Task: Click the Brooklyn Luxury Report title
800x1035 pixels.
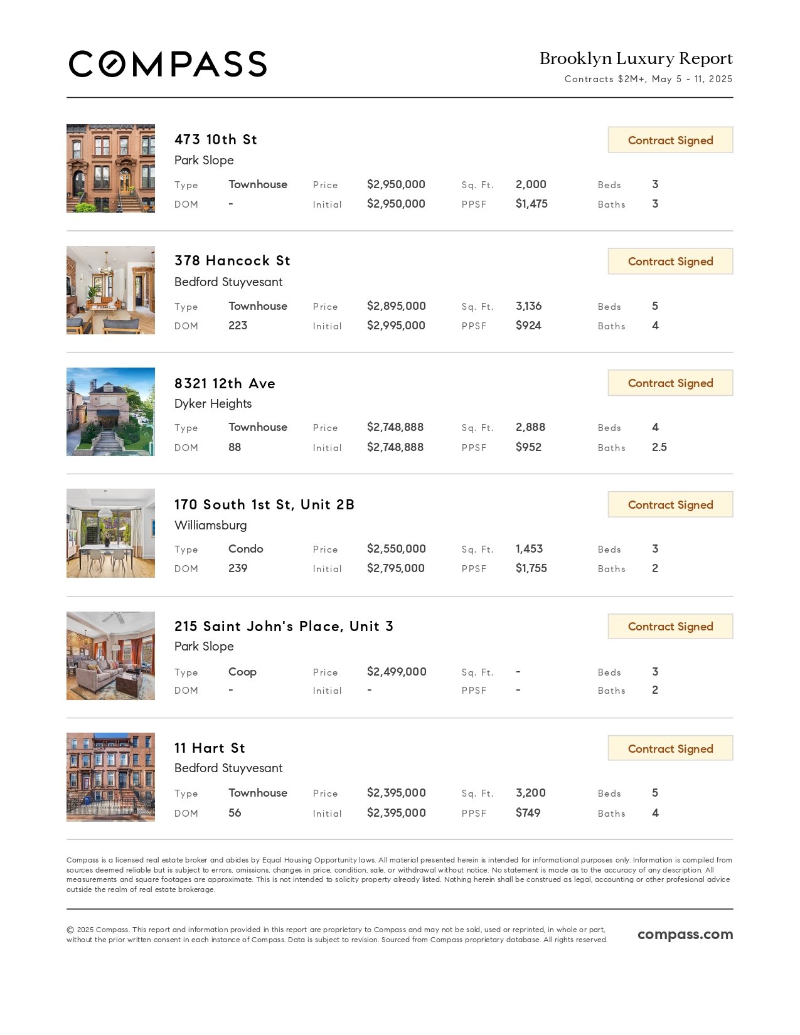Action: (x=636, y=58)
